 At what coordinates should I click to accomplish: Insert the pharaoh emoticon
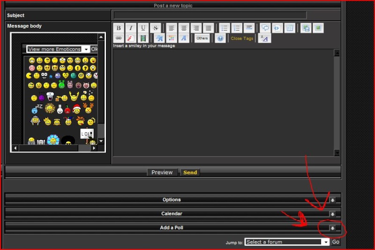[35, 121]
